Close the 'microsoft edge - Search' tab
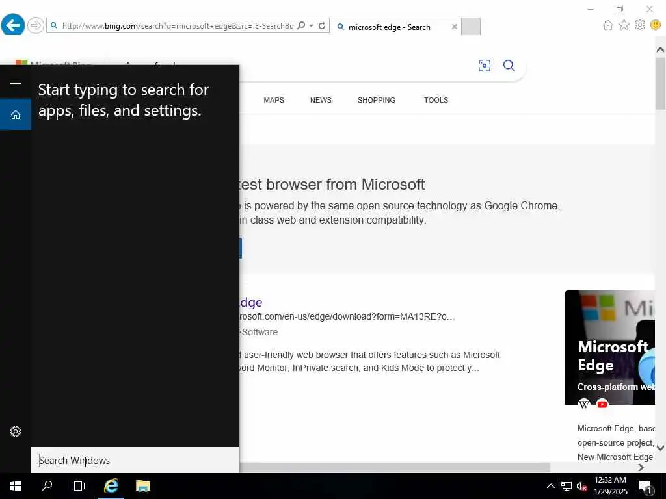 point(455,27)
